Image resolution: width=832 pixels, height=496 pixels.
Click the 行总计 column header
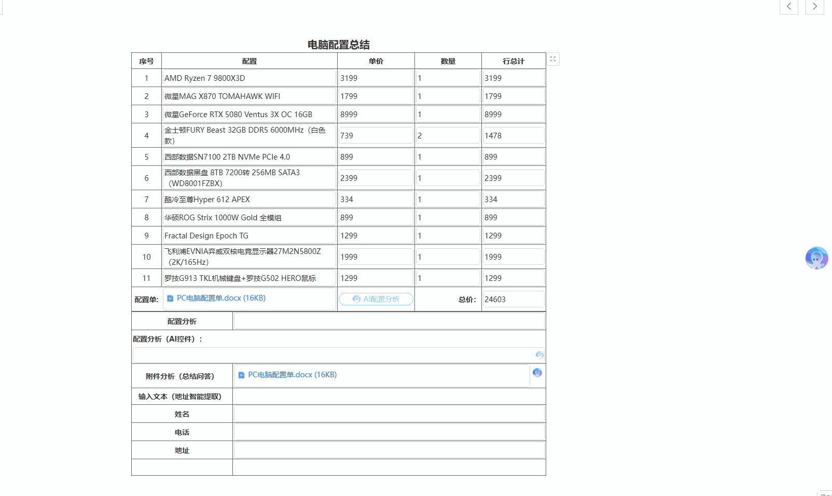(x=514, y=61)
